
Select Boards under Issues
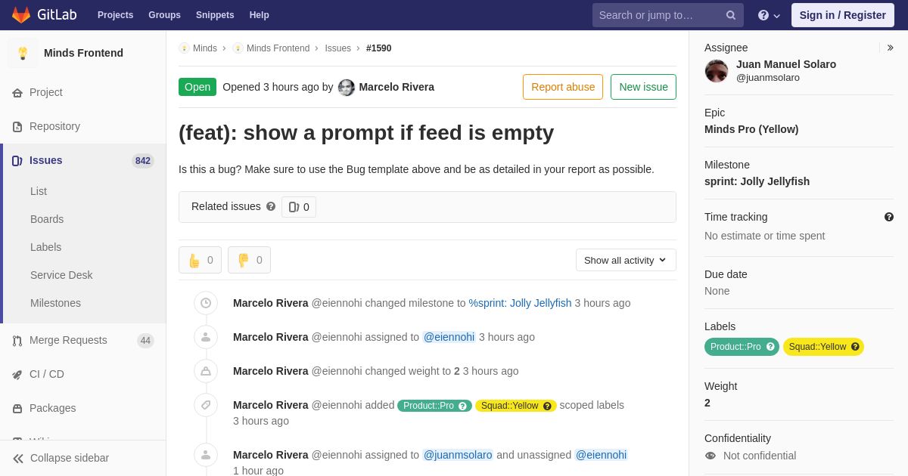click(x=47, y=219)
